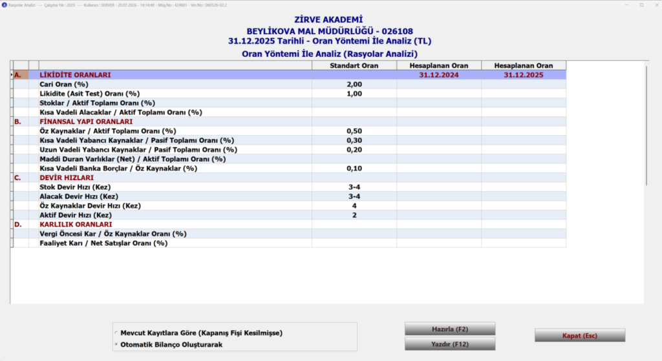Image resolution: width=662 pixels, height=361 pixels.
Task: Click the app icon in title bar
Action: [x=5, y=5]
